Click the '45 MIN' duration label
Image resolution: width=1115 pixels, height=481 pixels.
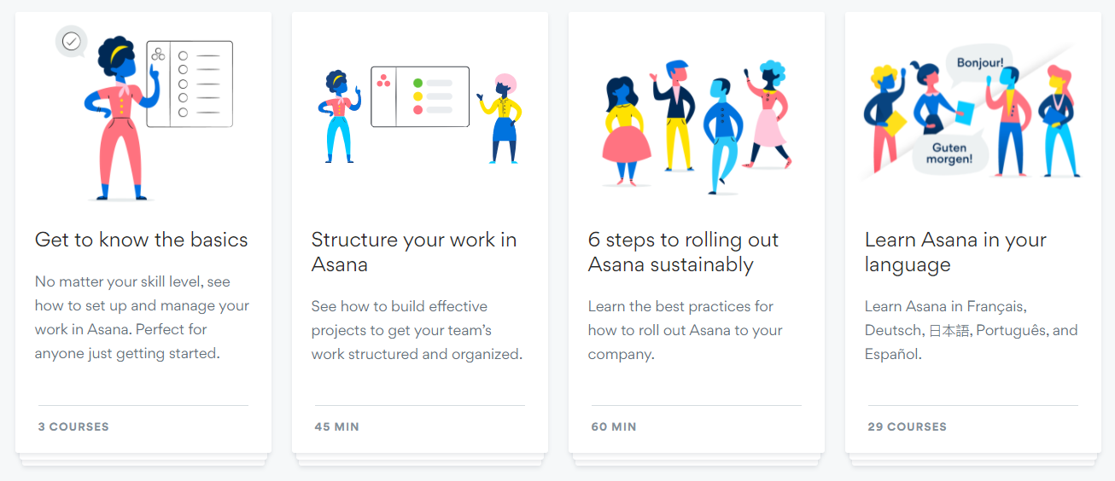point(336,426)
